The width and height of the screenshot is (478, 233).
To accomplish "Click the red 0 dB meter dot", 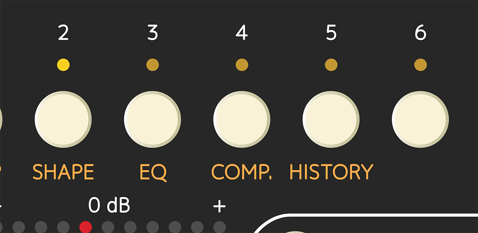I will point(86,227).
